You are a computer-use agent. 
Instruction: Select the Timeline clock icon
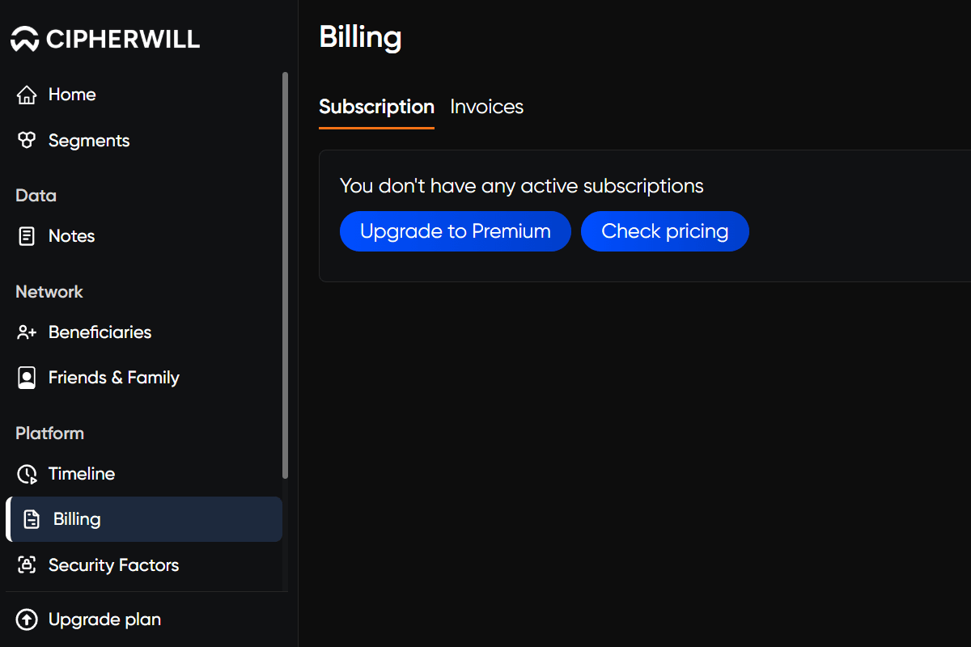27,474
